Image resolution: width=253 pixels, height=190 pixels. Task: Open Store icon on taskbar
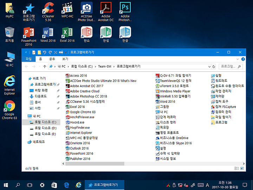point(54,185)
